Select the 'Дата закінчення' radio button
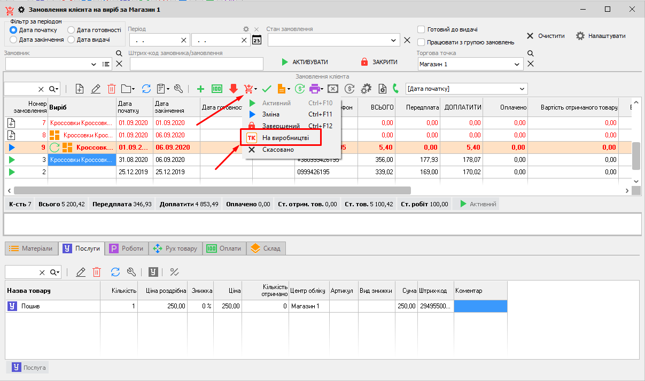645x381 pixels. [14, 40]
